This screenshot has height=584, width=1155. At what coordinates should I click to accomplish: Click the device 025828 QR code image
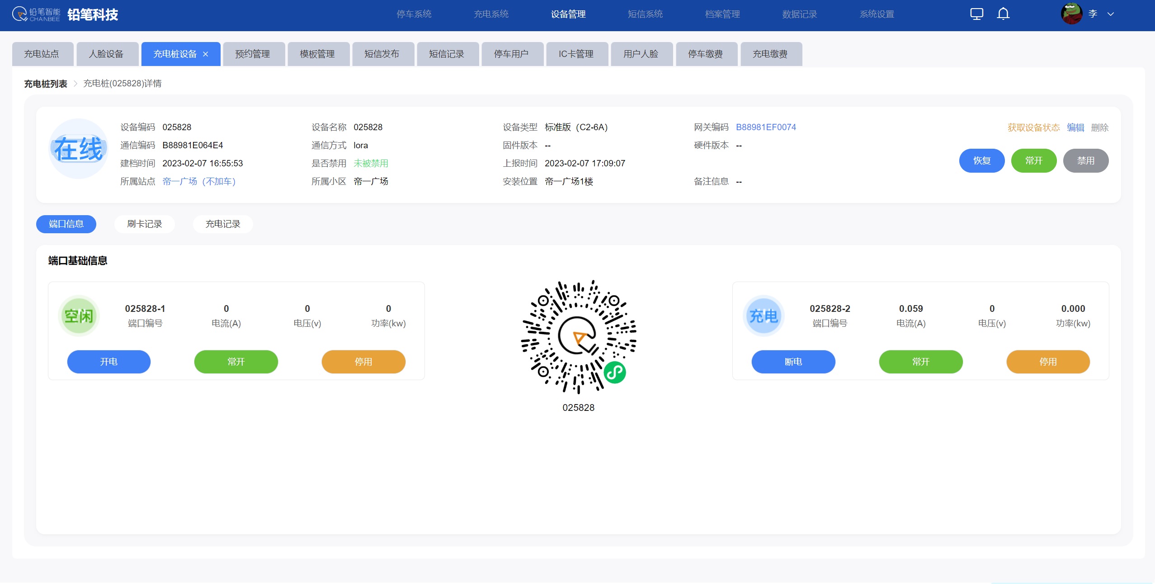pyautogui.click(x=579, y=337)
